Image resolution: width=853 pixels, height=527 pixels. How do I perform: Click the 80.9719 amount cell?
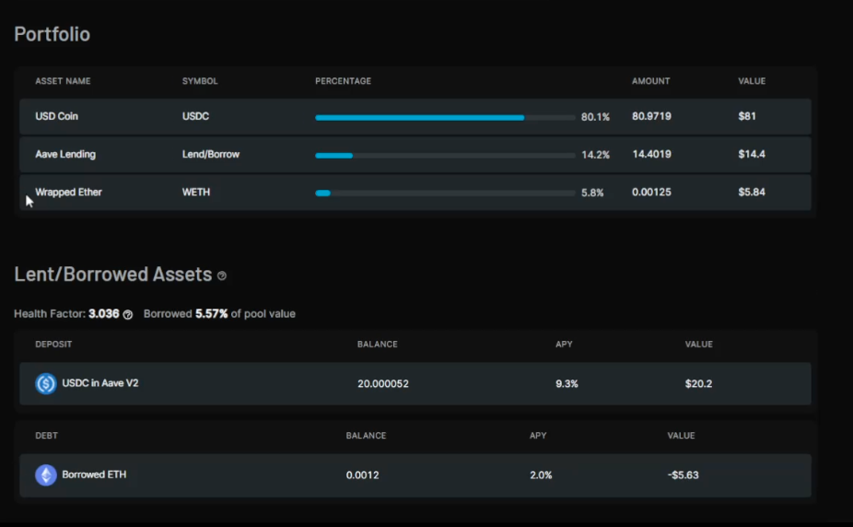tap(651, 116)
